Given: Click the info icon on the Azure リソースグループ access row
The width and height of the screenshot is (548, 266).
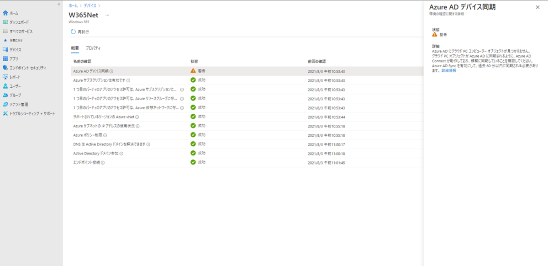Looking at the screenshot, I should pos(182,99).
